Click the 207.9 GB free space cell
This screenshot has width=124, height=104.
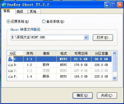[81, 71]
